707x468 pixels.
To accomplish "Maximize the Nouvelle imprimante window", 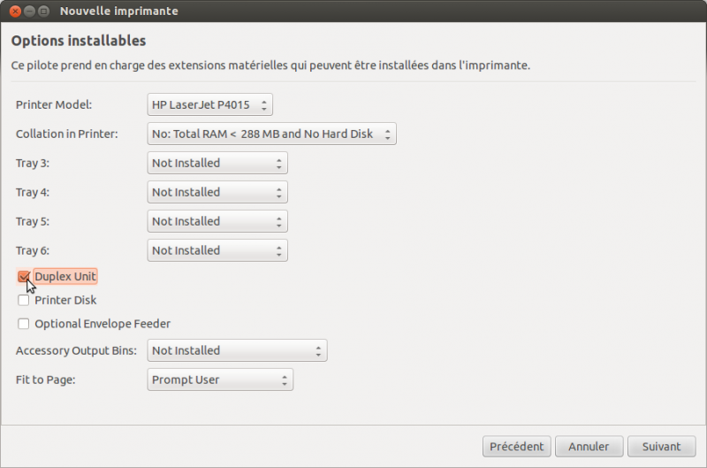I will (x=43, y=11).
